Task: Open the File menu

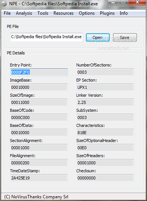Action: [7, 13]
